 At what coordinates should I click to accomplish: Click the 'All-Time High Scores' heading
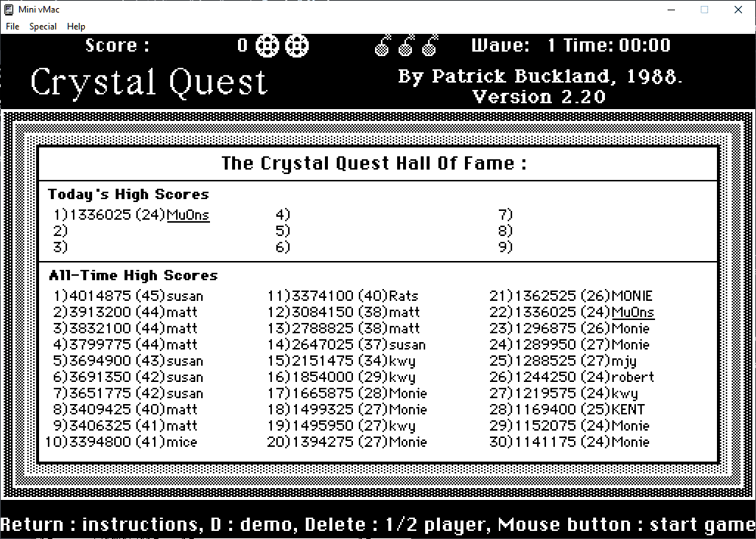pyautogui.click(x=133, y=276)
